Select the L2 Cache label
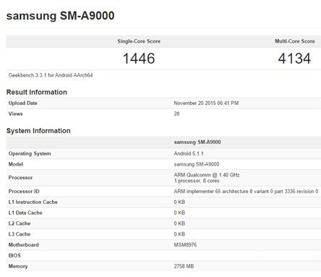This screenshot has height=277, width=321. 20,223
